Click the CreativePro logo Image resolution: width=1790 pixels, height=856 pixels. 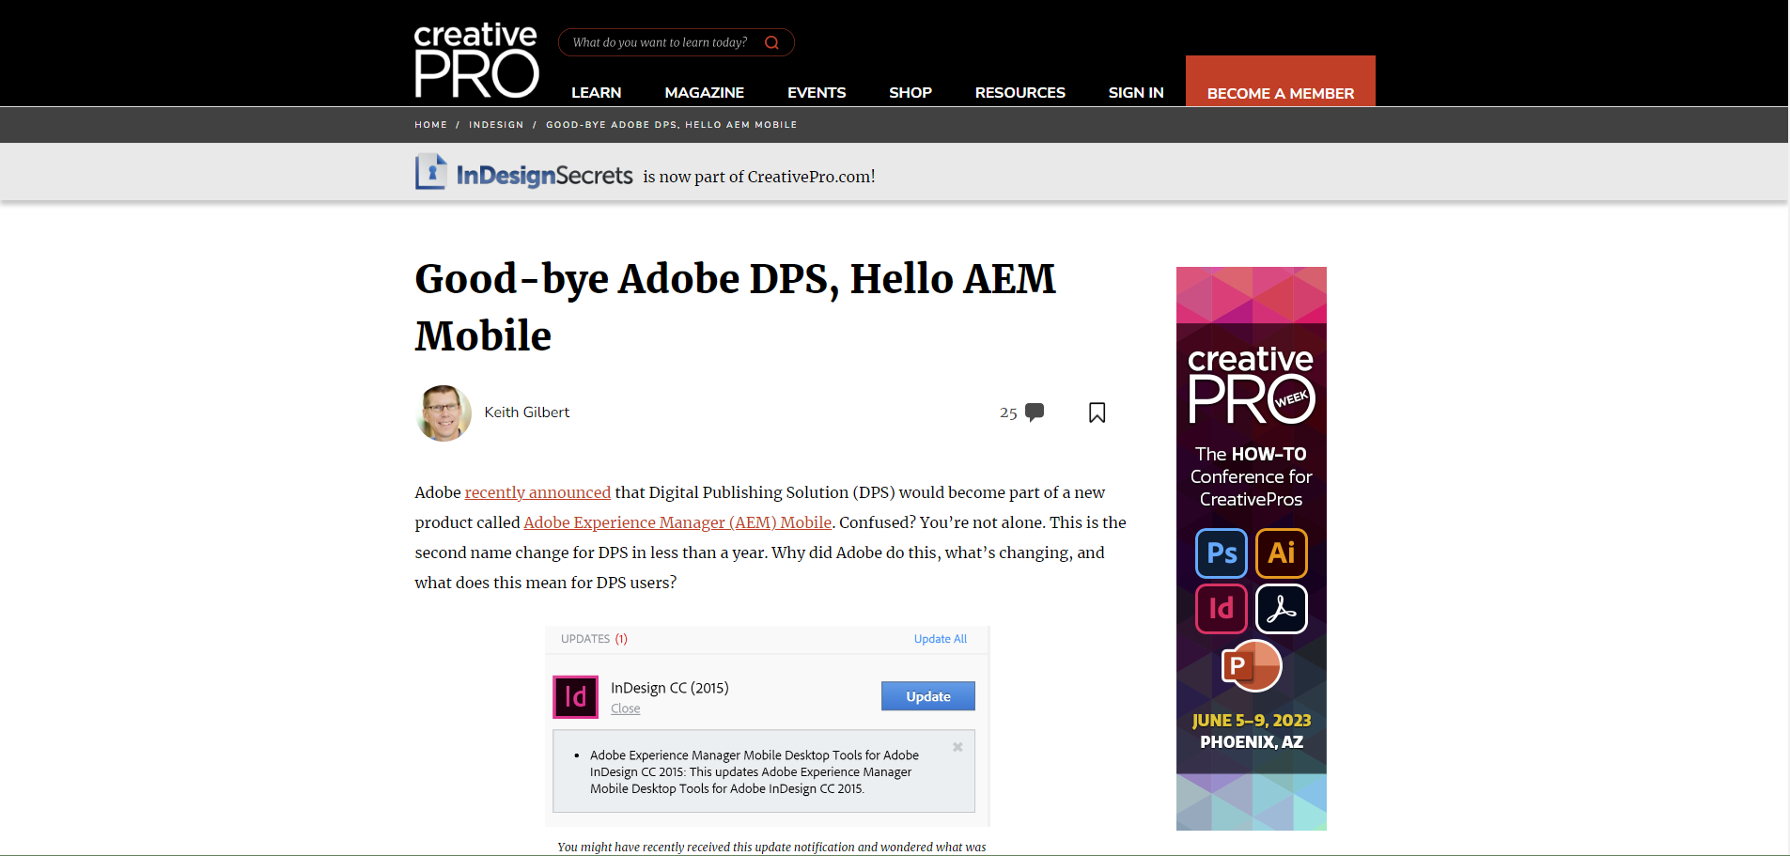click(476, 60)
